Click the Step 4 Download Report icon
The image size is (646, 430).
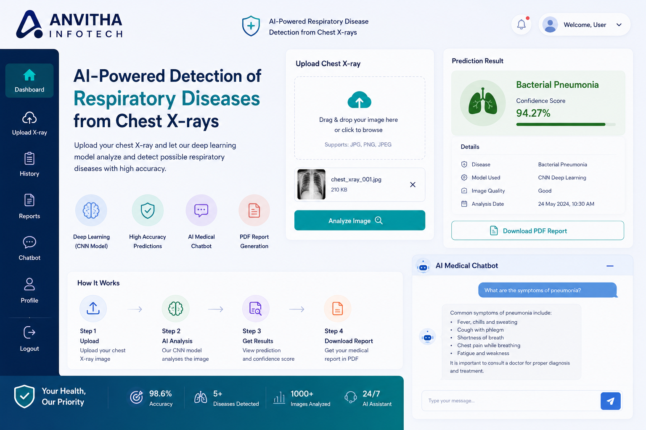click(338, 309)
